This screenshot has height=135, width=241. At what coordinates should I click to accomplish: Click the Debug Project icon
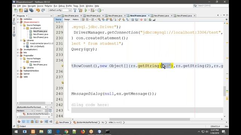tap(92, 10)
